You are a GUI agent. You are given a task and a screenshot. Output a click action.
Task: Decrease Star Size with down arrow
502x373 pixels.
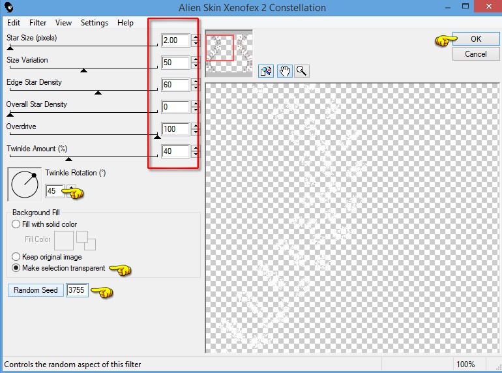(196, 44)
